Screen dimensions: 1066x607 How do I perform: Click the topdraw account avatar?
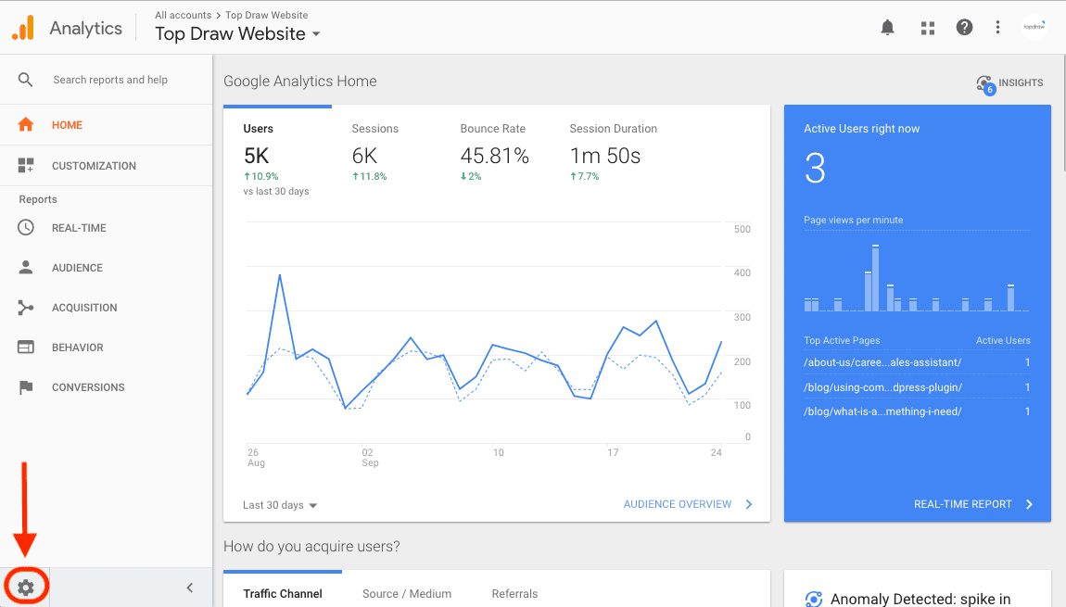pos(1034,27)
